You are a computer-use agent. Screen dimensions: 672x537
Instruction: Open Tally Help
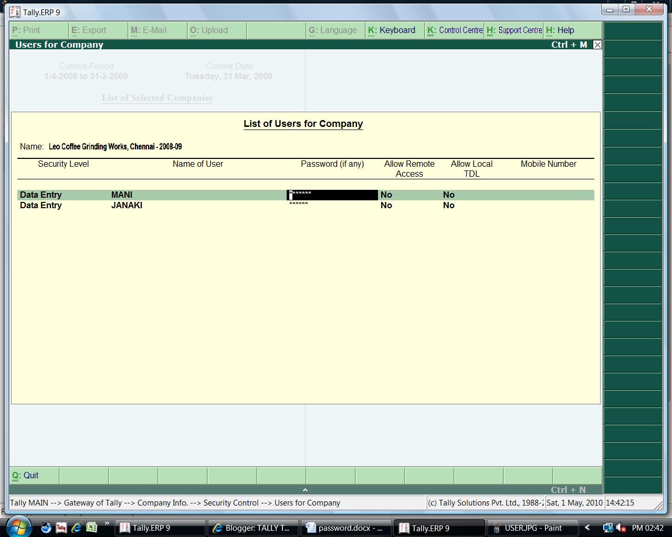(x=573, y=30)
